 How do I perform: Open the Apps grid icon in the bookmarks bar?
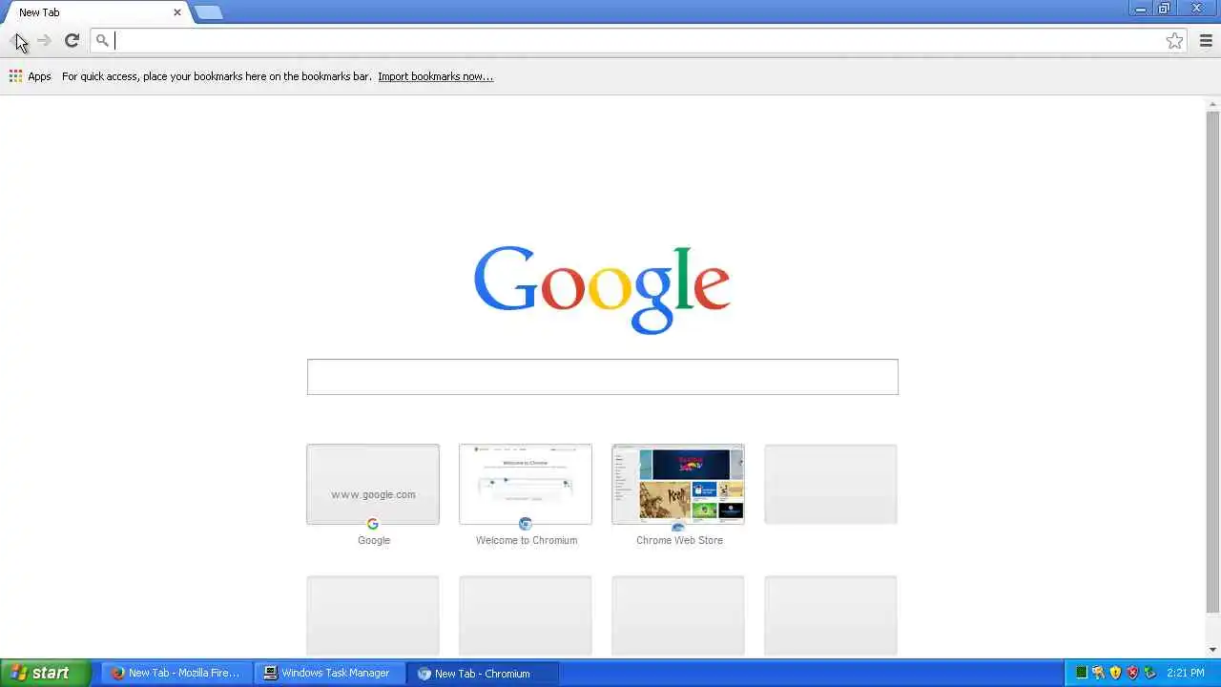pyautogui.click(x=15, y=76)
